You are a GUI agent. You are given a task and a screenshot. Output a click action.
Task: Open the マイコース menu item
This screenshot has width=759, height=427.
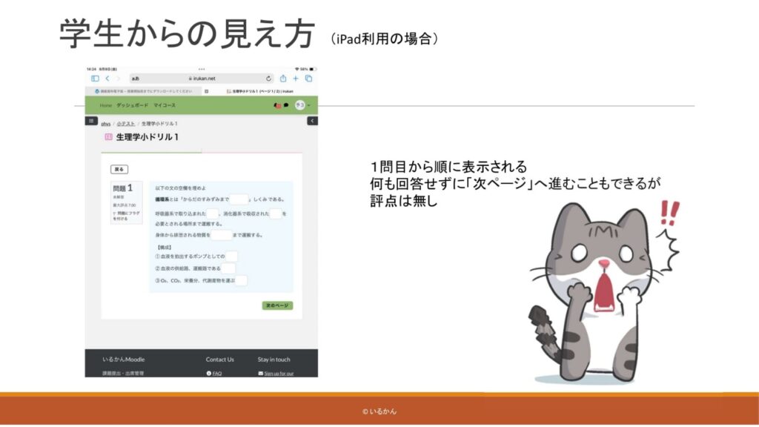(x=165, y=105)
